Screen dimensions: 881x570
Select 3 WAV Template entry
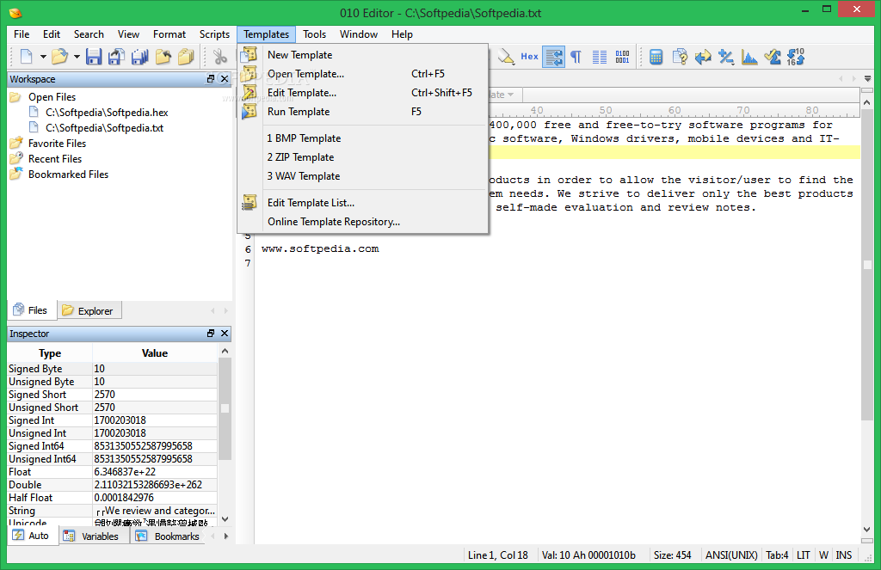(362, 176)
